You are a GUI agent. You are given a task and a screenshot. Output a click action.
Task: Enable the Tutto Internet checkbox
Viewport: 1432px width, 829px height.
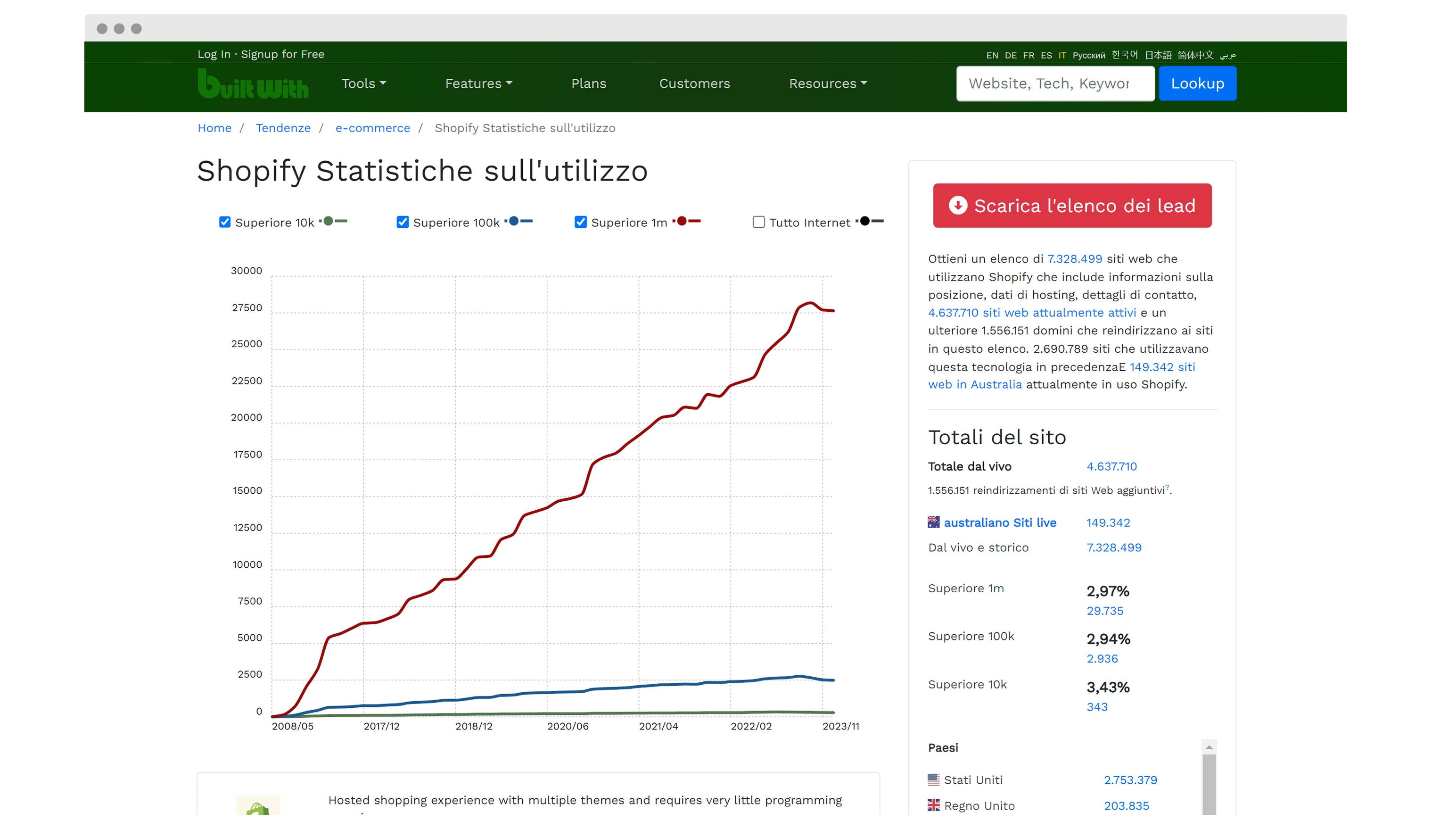[758, 222]
